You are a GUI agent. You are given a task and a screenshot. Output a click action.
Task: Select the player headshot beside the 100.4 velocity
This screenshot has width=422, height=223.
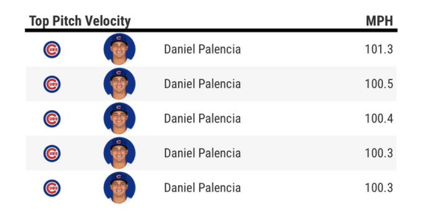tap(119, 118)
